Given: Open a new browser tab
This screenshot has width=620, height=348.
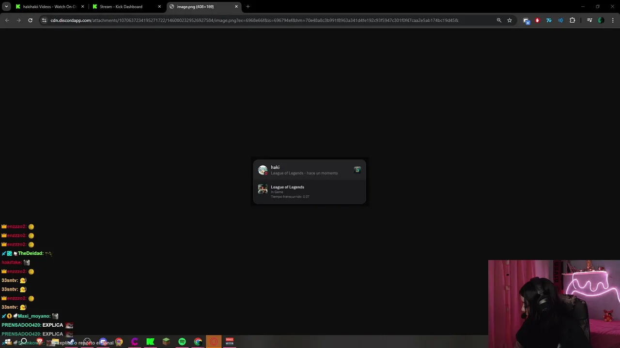Looking at the screenshot, I should [x=248, y=7].
